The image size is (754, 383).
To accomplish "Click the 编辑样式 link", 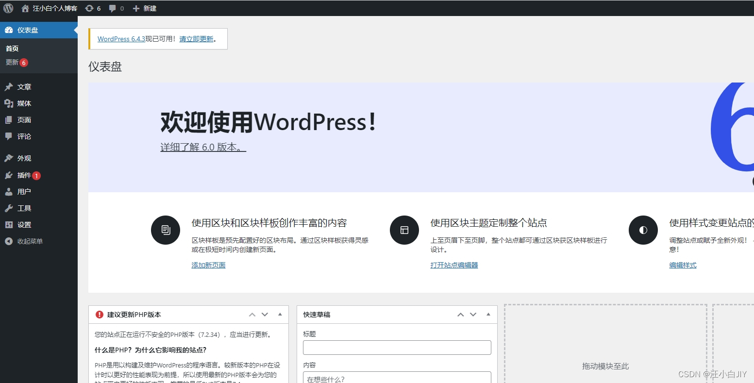I will (x=683, y=265).
